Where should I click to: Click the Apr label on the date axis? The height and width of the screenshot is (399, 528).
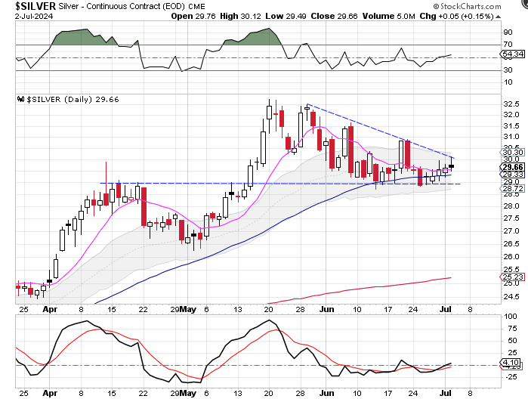[49, 309]
